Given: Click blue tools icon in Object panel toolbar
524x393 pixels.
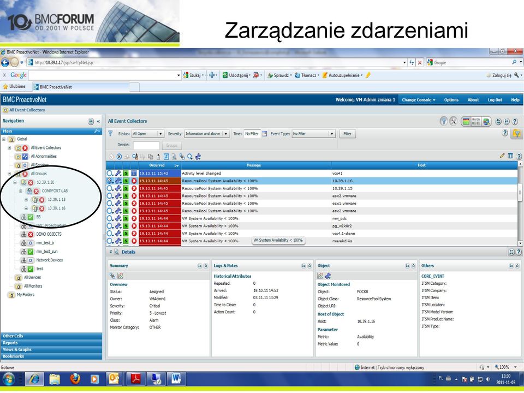Looking at the screenshot, I should 328,276.
